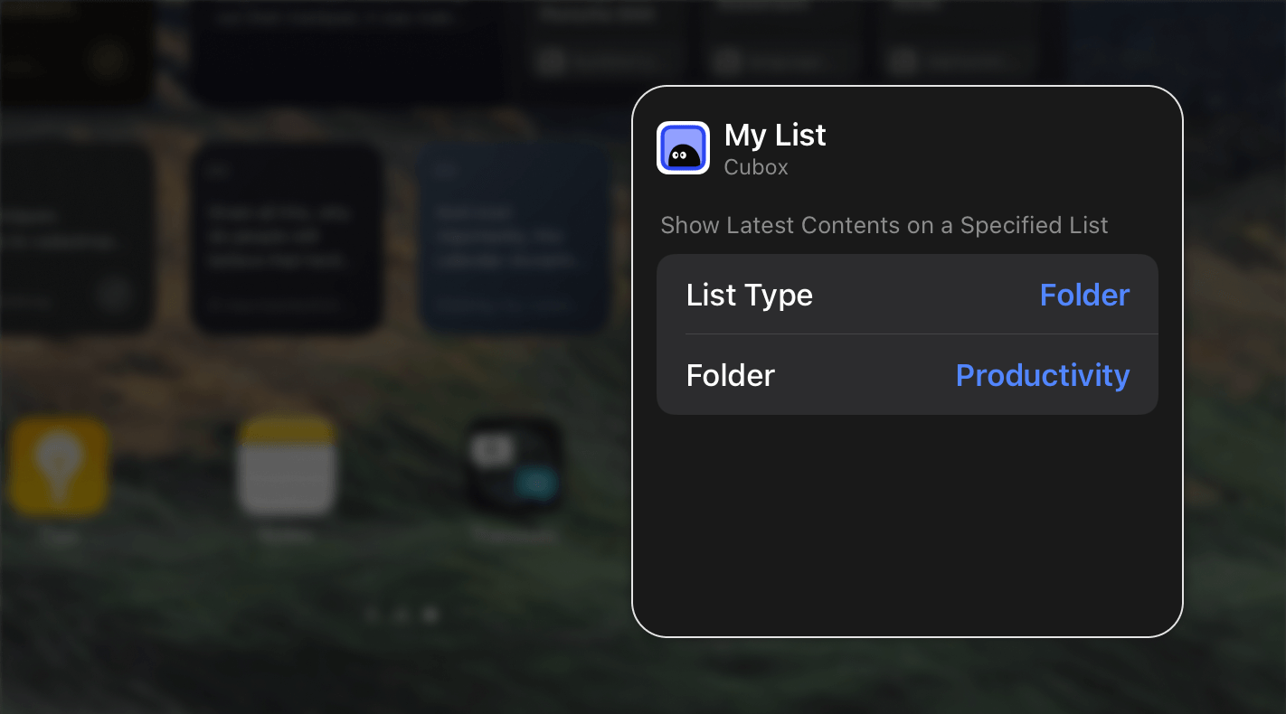Click the empty area below widget settings

907,524
